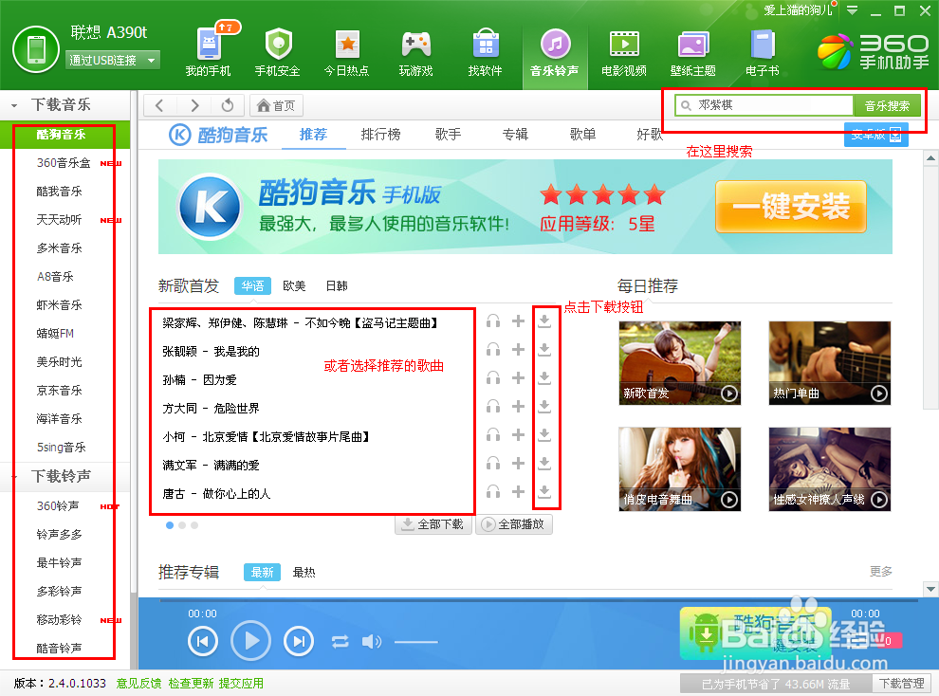Viewport: 939px width, 696px height.
Task: Open the title bar dropdown menu arrow
Action: (852, 10)
